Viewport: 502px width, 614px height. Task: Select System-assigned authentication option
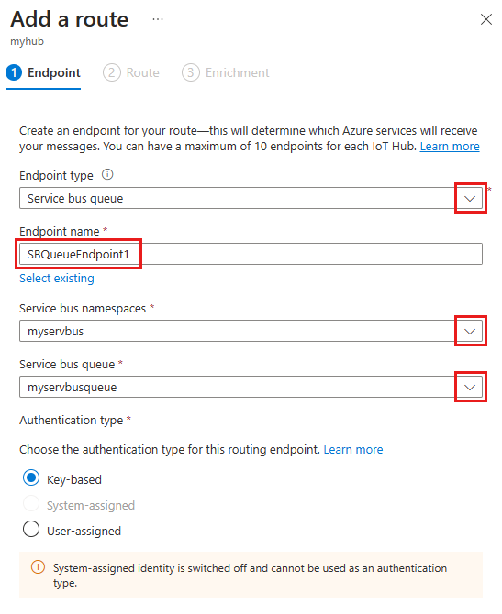[31, 503]
